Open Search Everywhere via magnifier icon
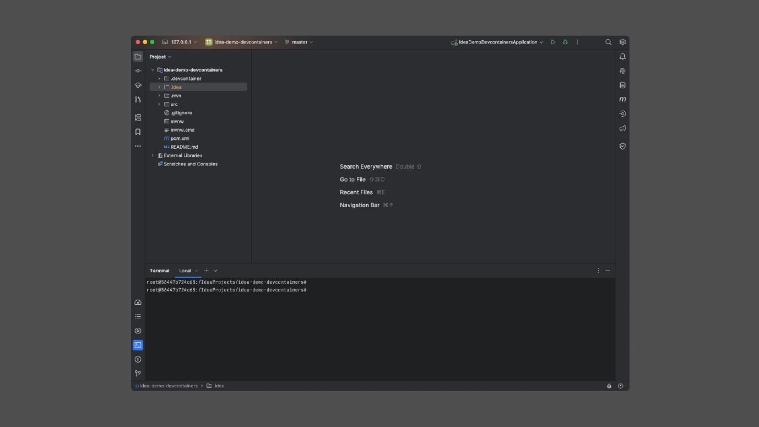The image size is (759, 427). 608,42
